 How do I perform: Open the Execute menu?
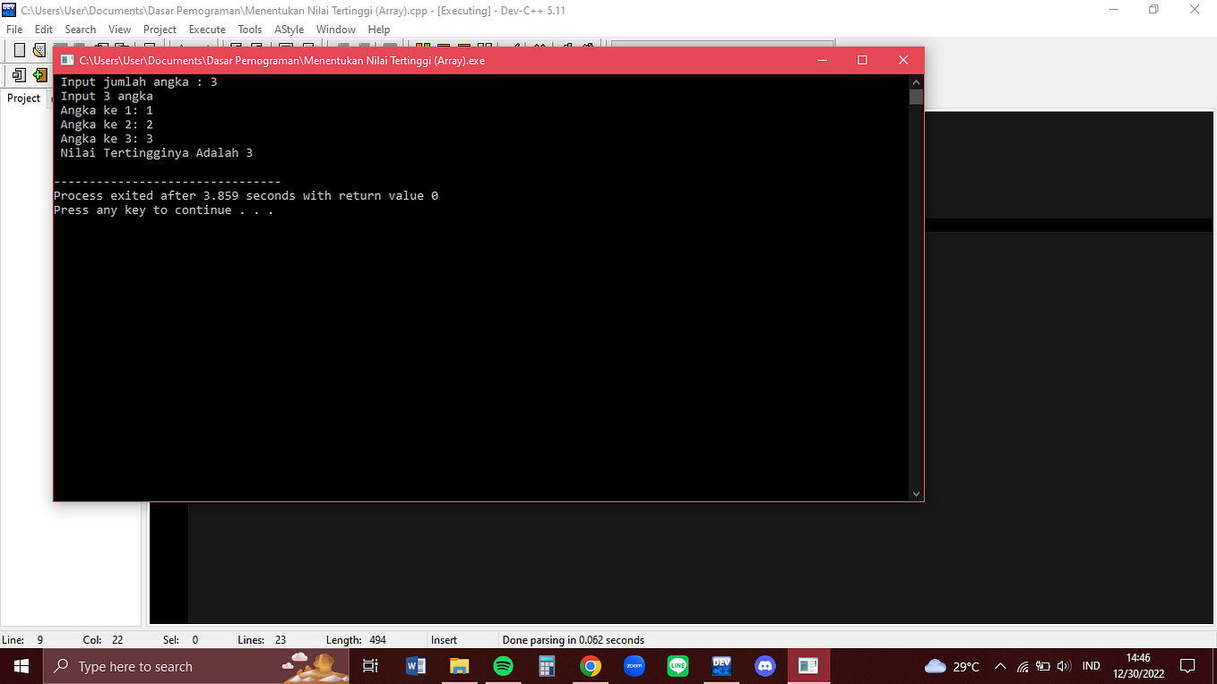(x=207, y=29)
